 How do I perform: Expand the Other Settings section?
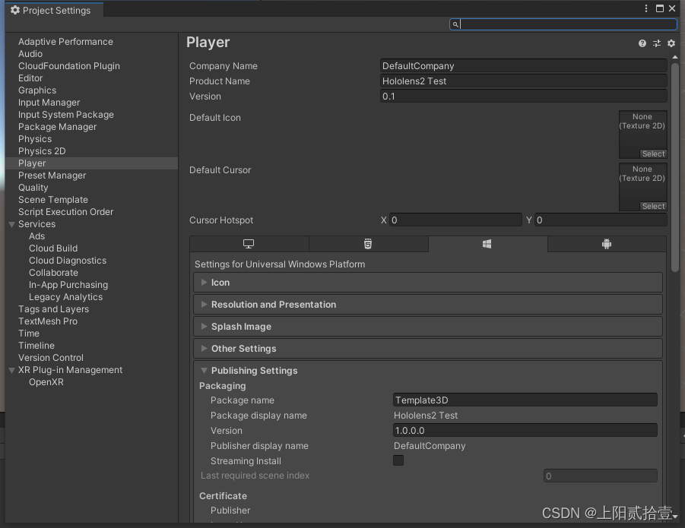click(x=428, y=349)
